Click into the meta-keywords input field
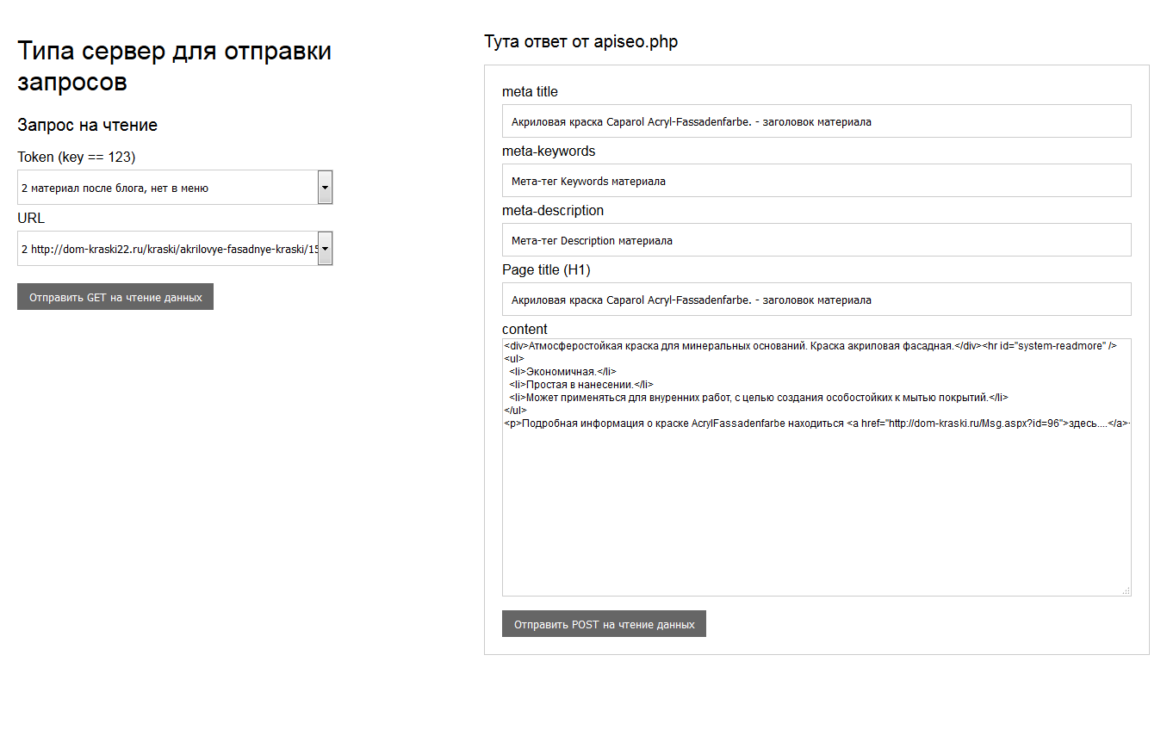Screen dimensions: 1167x748 click(816, 181)
